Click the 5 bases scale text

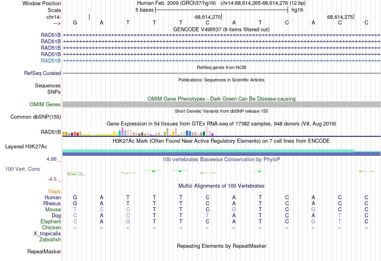tap(144, 10)
